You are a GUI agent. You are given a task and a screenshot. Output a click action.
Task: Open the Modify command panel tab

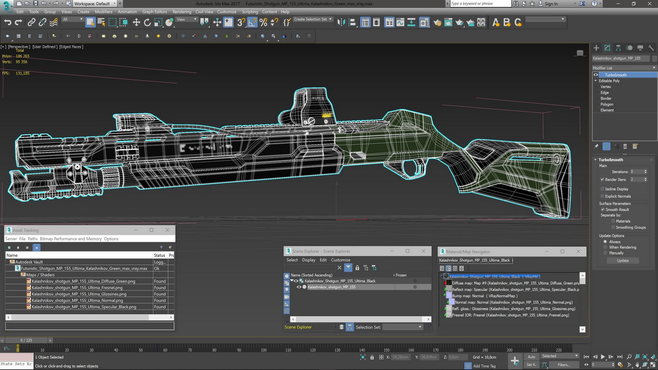pos(607,48)
